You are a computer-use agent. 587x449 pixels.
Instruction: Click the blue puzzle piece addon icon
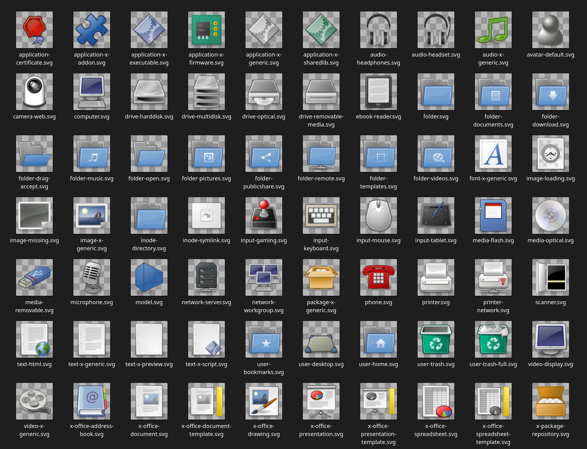[92, 30]
